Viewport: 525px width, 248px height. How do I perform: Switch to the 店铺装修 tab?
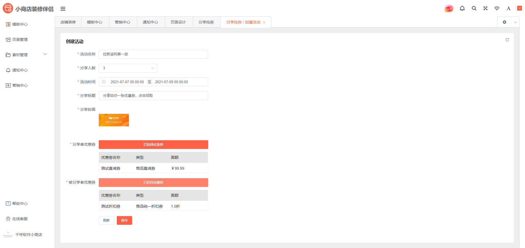tap(68, 22)
